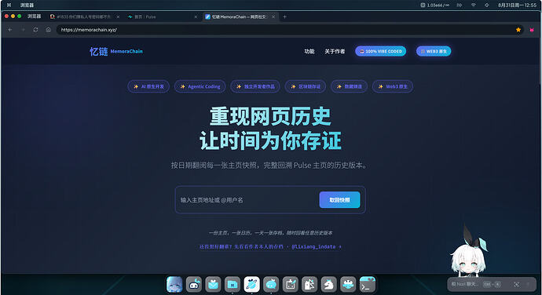Open the planet browser app in dock

[251, 285]
